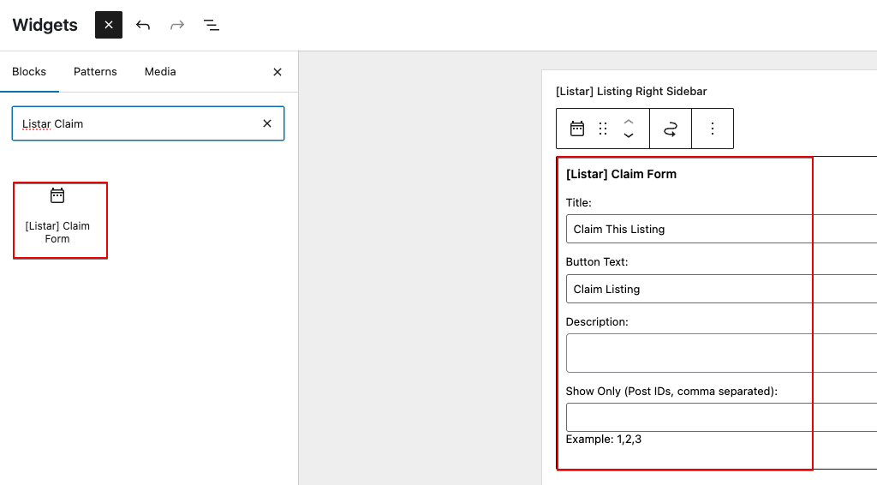The image size is (877, 485).
Task: Switch to the Patterns tab
Action: pyautogui.click(x=95, y=72)
